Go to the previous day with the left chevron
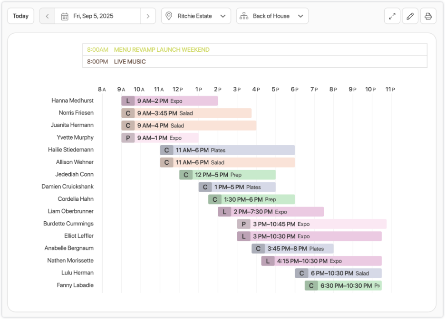Image resolution: width=445 pixels, height=319 pixels. point(47,16)
